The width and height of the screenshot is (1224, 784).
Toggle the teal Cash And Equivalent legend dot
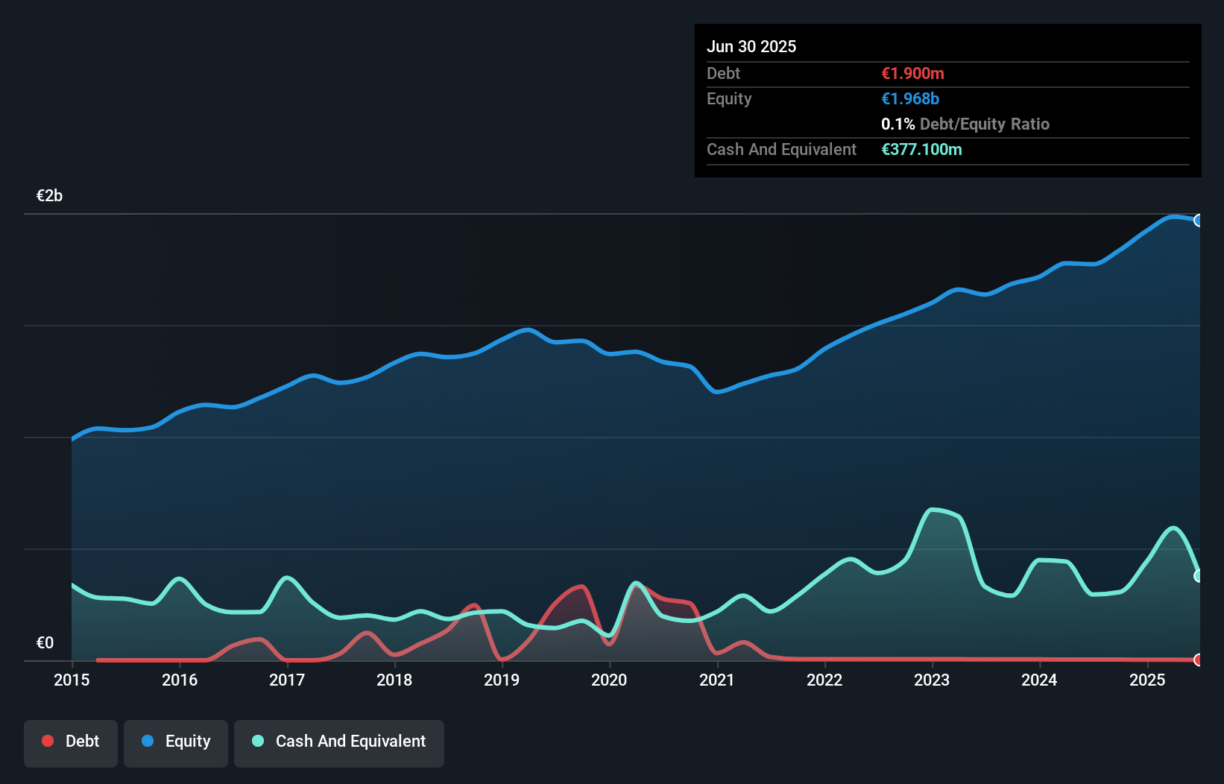tap(256, 741)
